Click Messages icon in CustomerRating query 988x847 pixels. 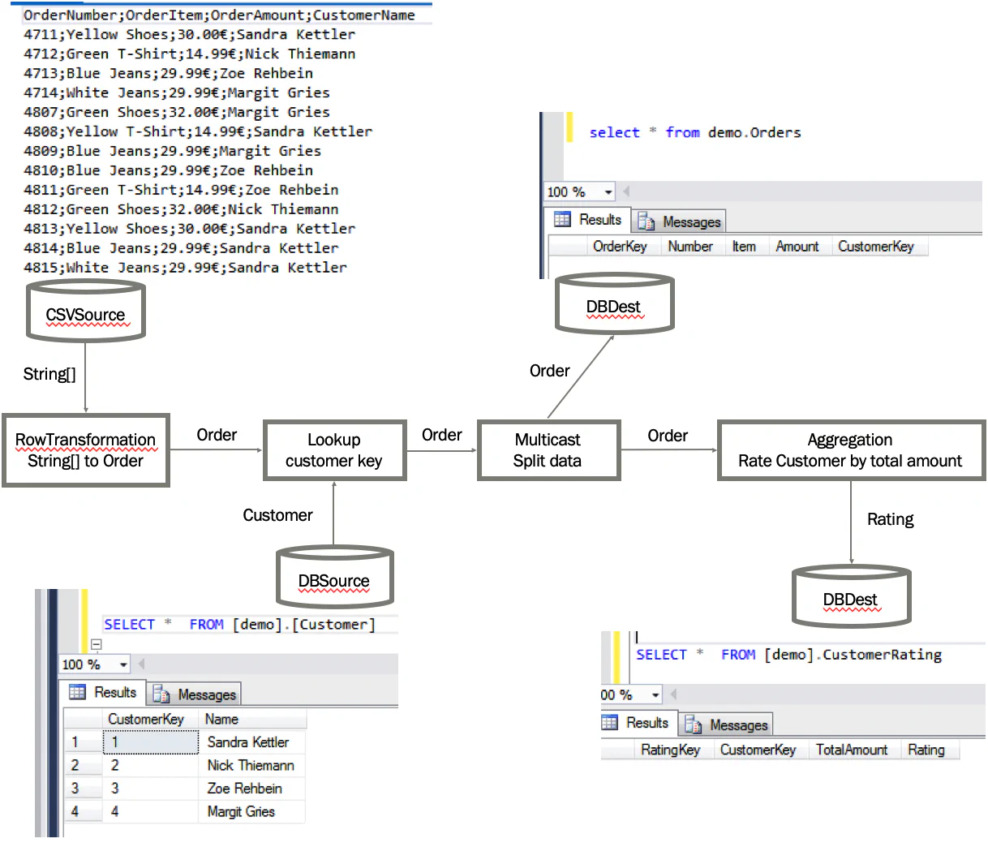point(694,724)
